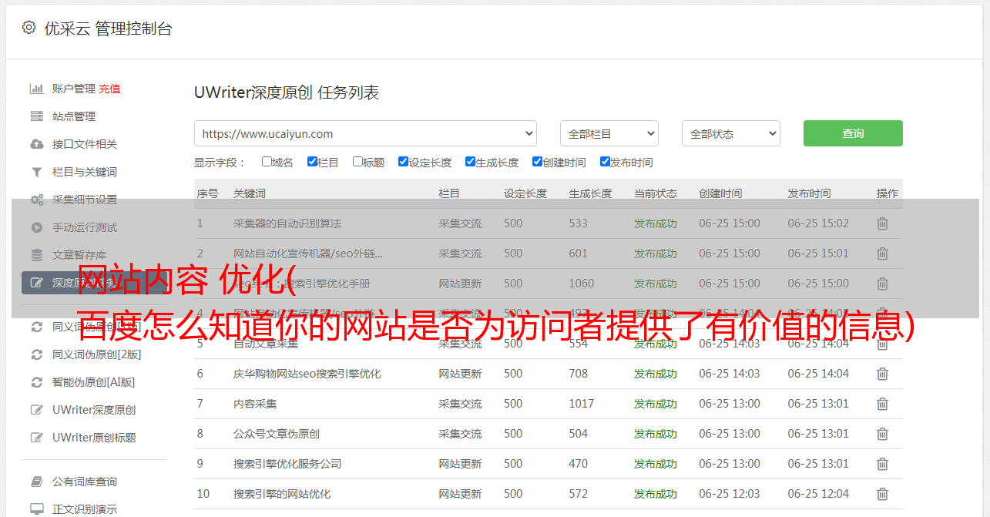This screenshot has height=517, width=990.
Task: Click the refresh icon for 智能伪原创[AI版]
Action: [x=36, y=382]
